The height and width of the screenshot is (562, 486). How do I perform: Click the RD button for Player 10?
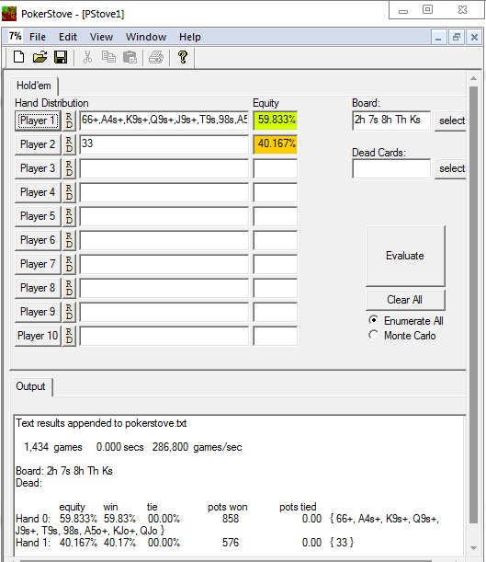(x=69, y=336)
